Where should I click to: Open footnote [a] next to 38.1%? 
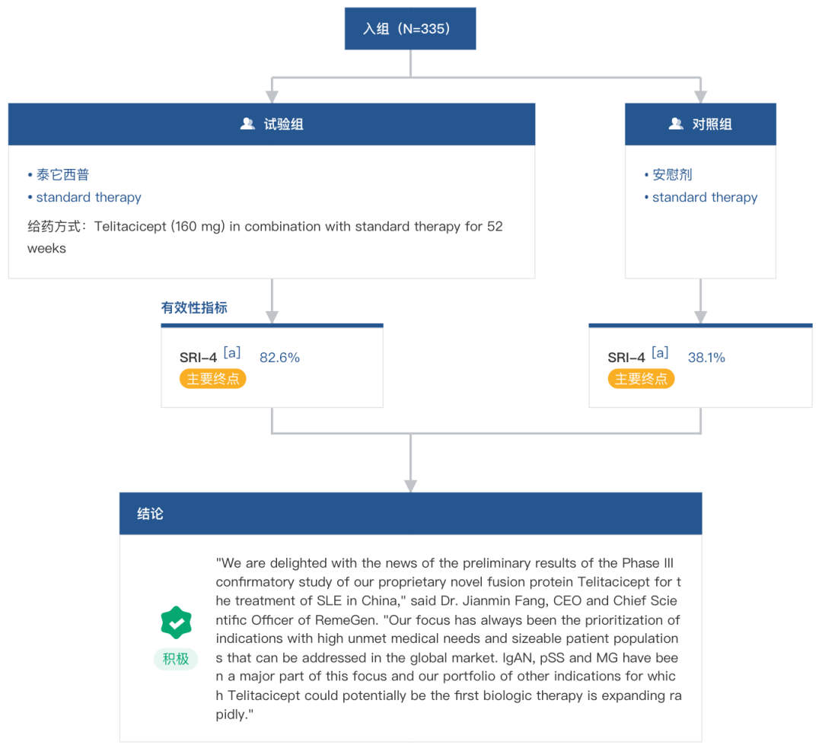click(x=660, y=353)
